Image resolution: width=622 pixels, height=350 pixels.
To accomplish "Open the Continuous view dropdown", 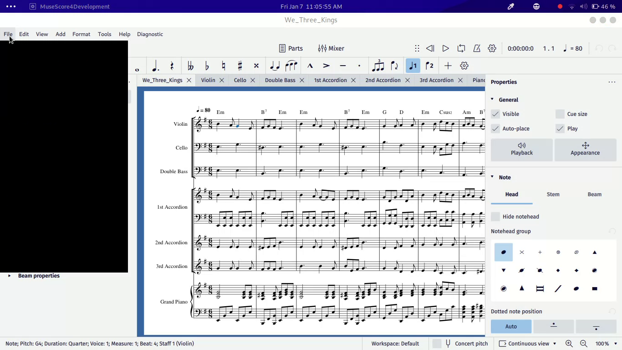I will click(528, 344).
